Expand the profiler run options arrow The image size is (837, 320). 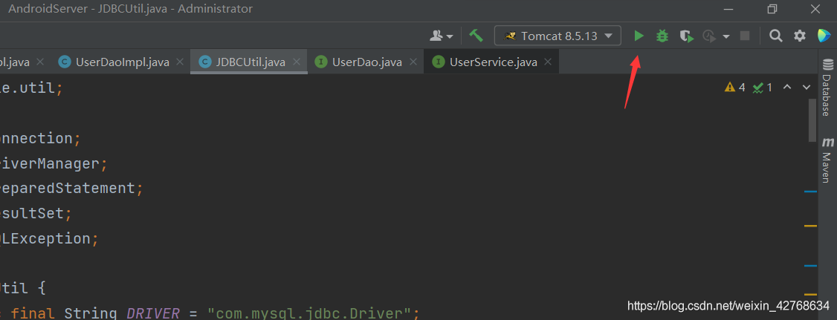(725, 36)
